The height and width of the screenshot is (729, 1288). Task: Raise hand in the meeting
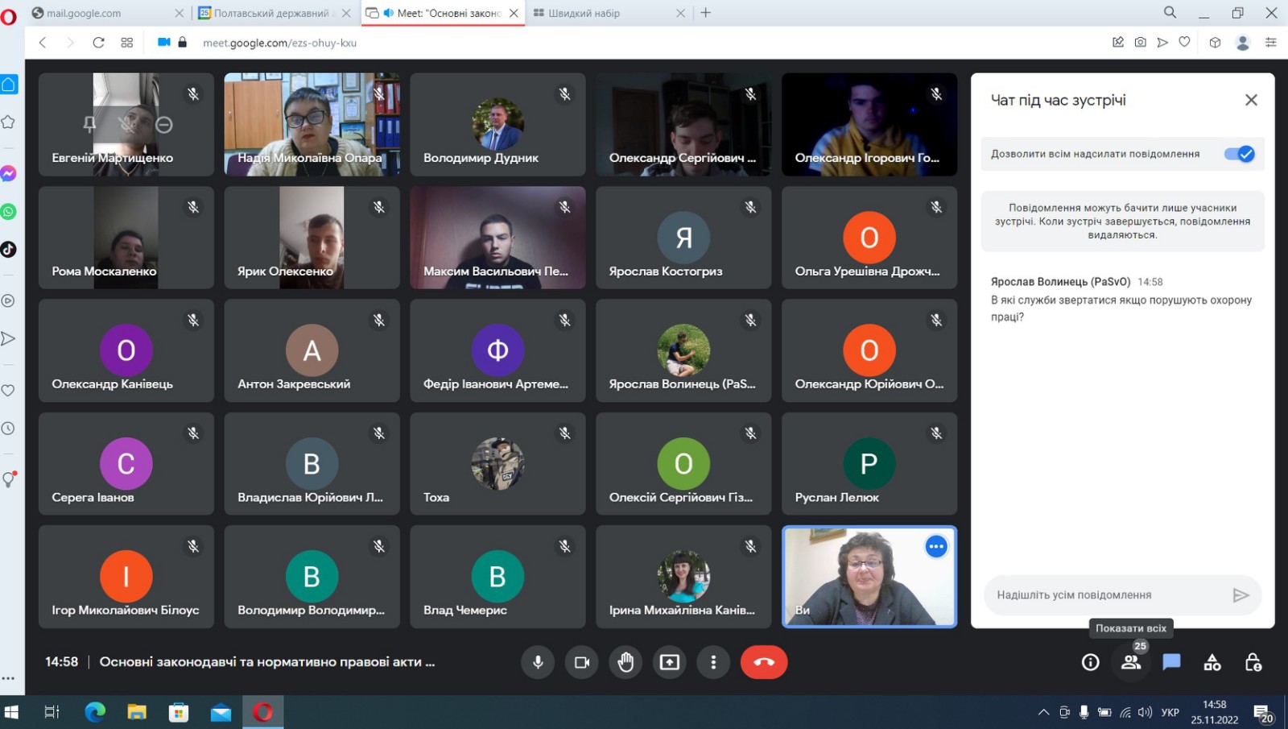click(625, 662)
